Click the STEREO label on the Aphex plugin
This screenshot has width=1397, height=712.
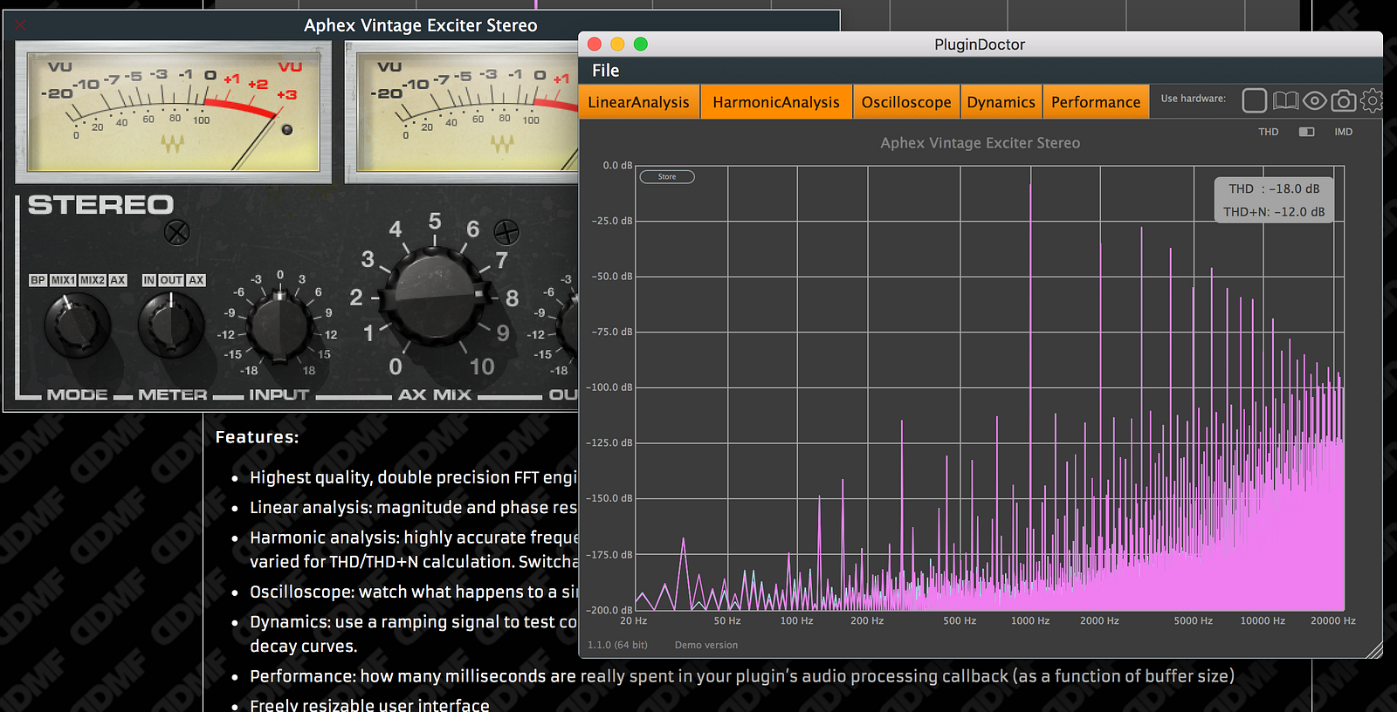(100, 205)
